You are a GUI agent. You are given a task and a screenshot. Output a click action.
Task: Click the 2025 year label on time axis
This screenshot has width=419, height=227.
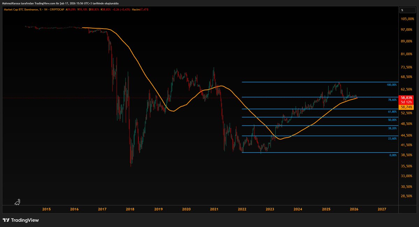pos(326,209)
